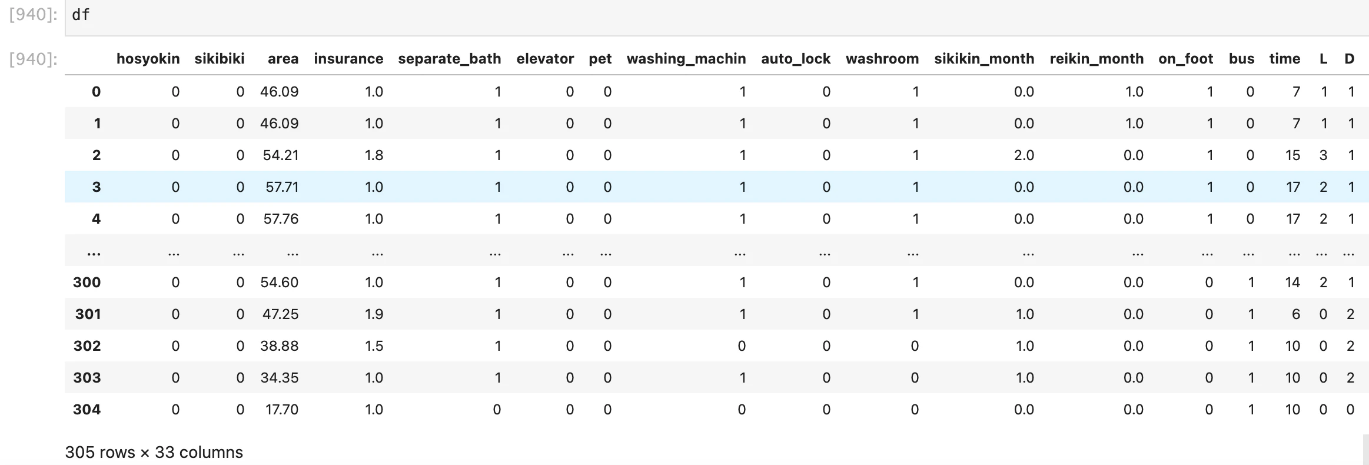Click the 305 rows × 33 columns summary

pos(154,452)
